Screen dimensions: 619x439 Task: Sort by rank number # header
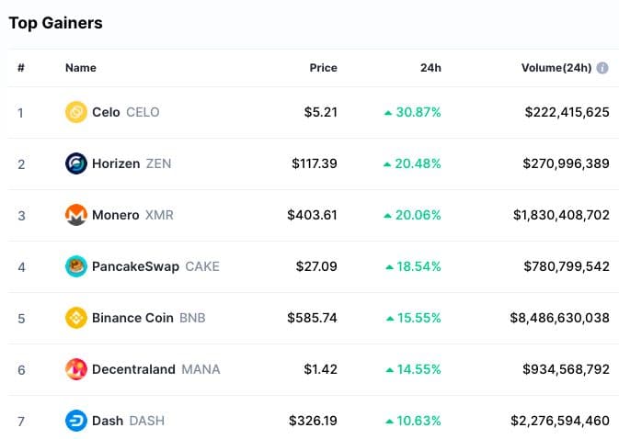[x=20, y=68]
